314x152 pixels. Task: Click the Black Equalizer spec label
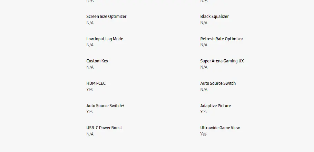coord(214,17)
